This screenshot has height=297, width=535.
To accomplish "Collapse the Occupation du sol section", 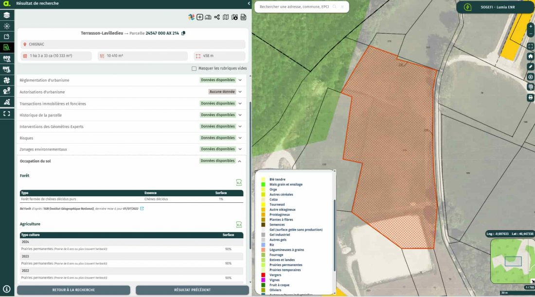I will click(240, 161).
